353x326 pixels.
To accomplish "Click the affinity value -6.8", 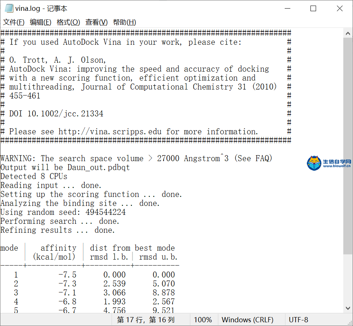I will click(x=67, y=302).
